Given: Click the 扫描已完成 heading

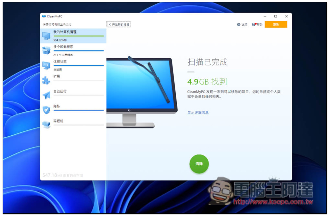Looking at the screenshot, I should pyautogui.click(x=207, y=62).
